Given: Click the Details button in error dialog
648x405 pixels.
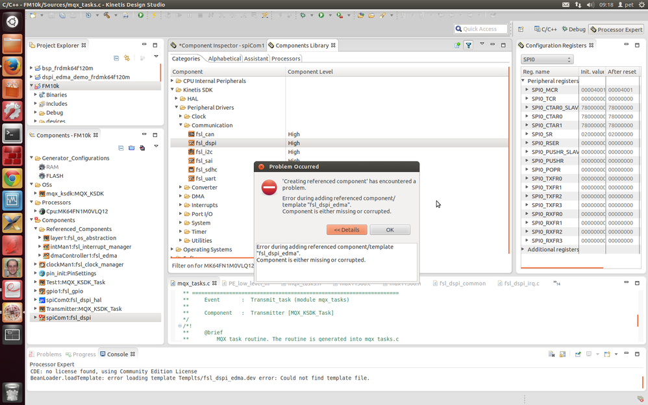Looking at the screenshot, I should click(347, 230).
